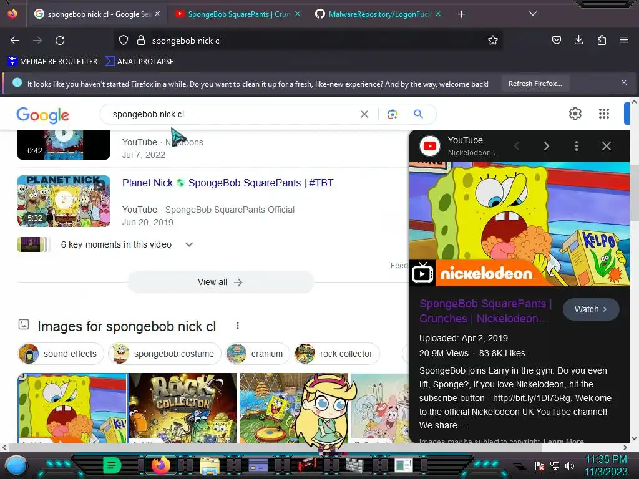
Task: Open the Google apps grid
Action: pyautogui.click(x=604, y=114)
